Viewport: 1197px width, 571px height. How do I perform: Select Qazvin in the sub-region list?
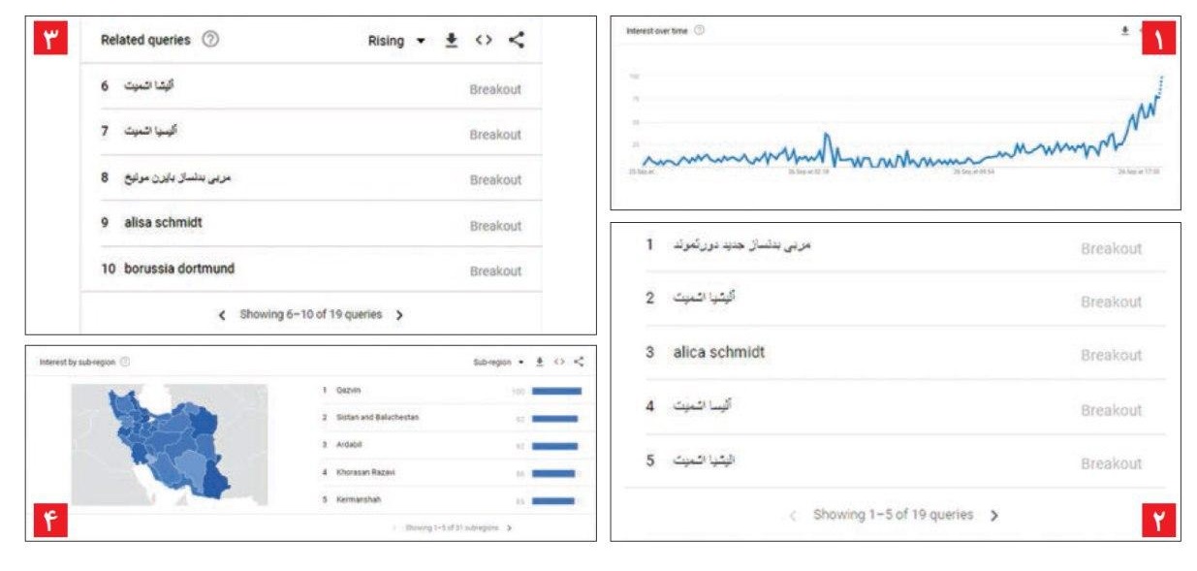pos(348,390)
